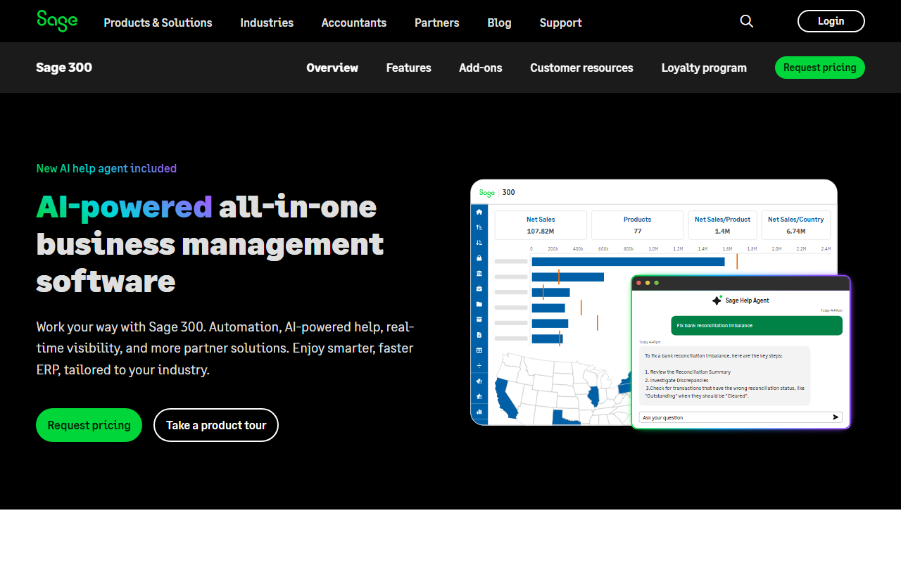Open the Accountants menu
This screenshot has height=563, width=901.
point(354,23)
